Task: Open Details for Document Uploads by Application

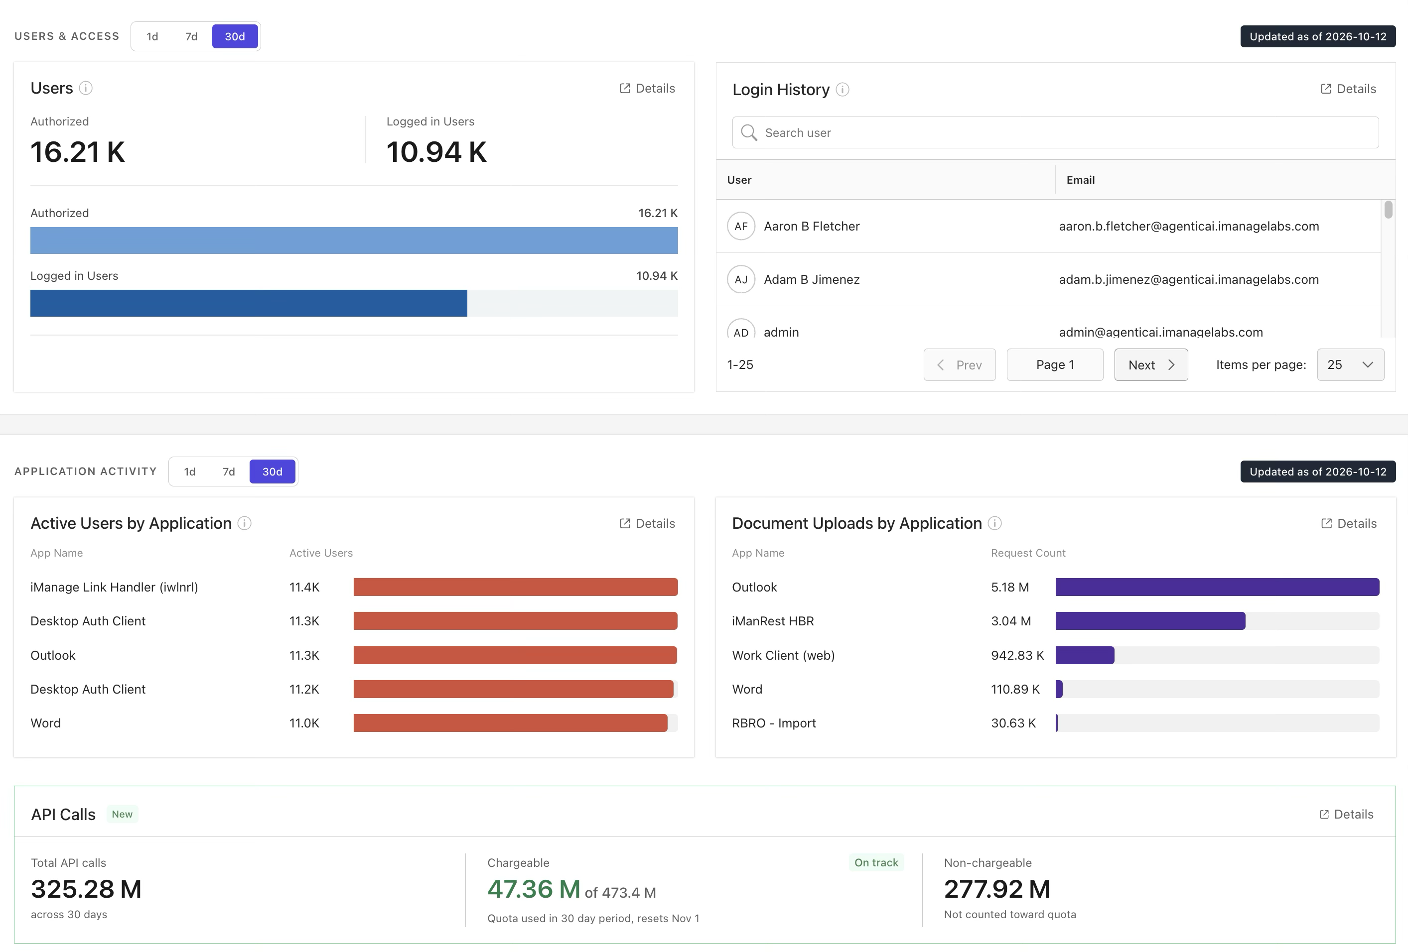Action: 1348,523
